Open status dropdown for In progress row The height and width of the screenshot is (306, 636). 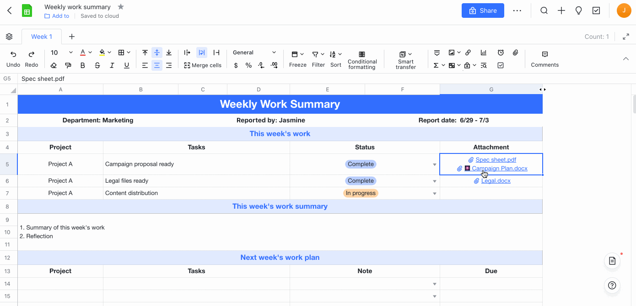click(x=434, y=194)
